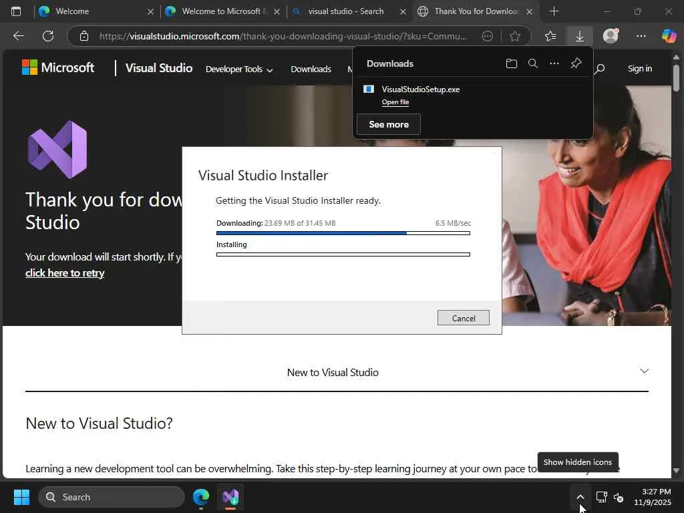Click the Visual Studio purple logo

[57, 149]
